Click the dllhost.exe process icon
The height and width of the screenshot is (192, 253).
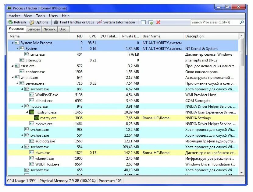[32, 100]
